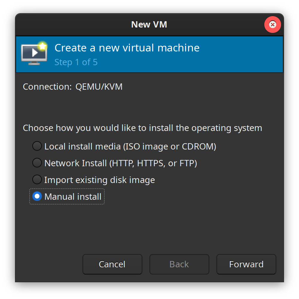The height and width of the screenshot is (299, 299).
Task: Select the Manual install radio button
Action: 37,196
